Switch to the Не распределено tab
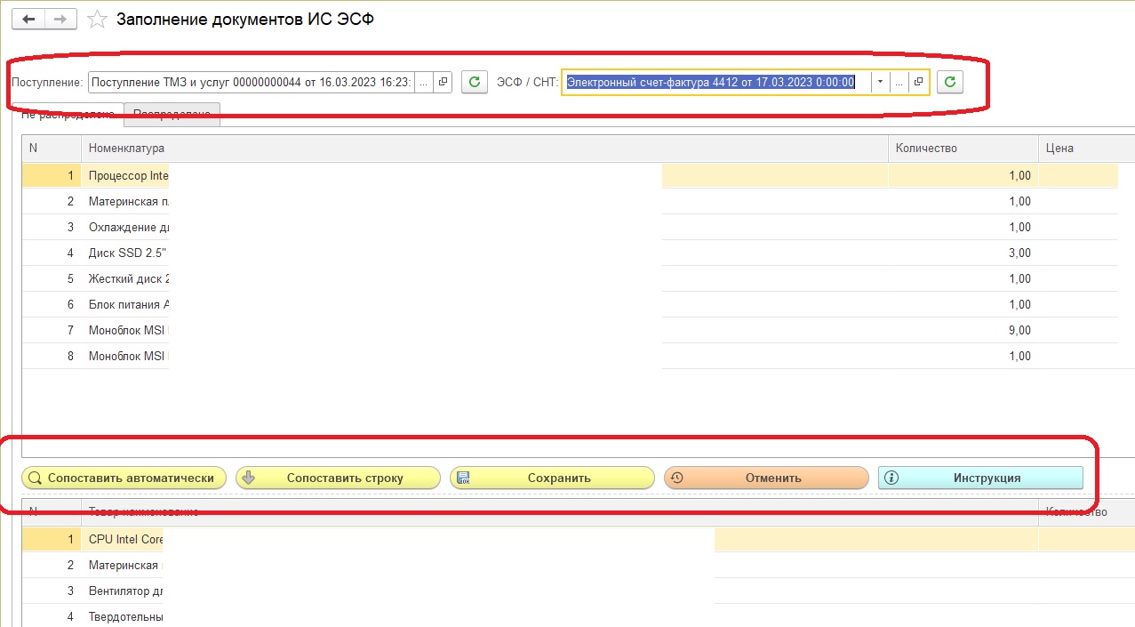Image resolution: width=1135 pixels, height=627 pixels. (x=68, y=112)
